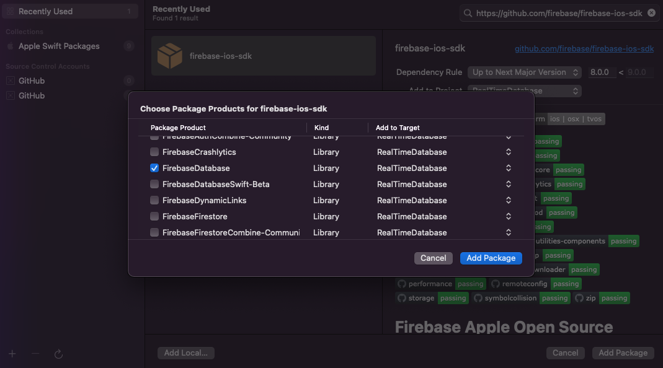Open target selector for FirebaseDatabase row
The image size is (663, 368).
coord(509,168)
